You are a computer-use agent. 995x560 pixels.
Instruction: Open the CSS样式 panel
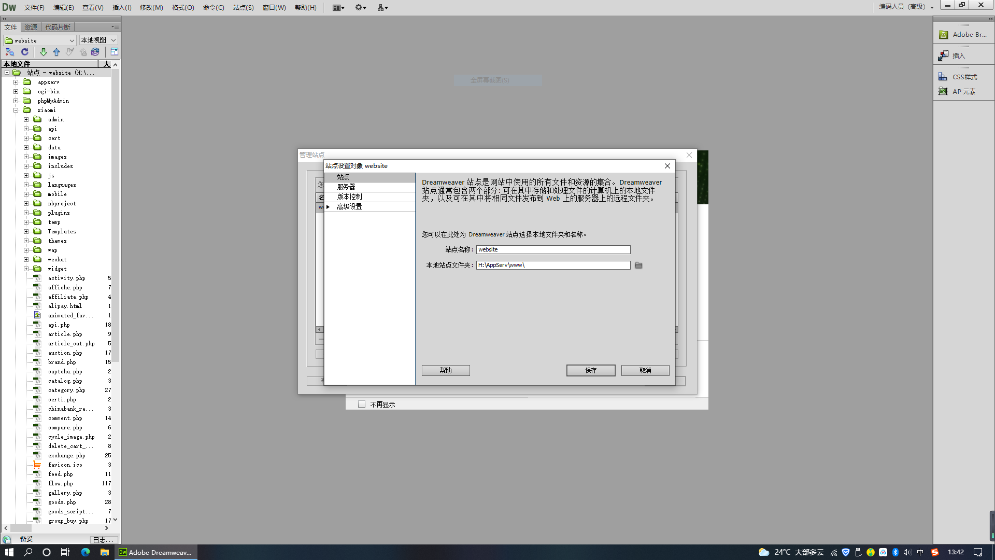pyautogui.click(x=964, y=77)
